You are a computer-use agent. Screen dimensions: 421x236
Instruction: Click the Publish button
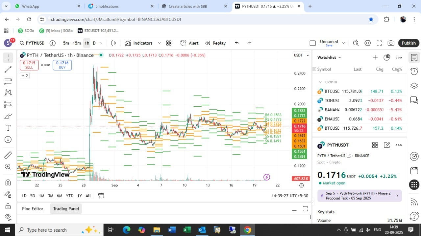point(409,43)
